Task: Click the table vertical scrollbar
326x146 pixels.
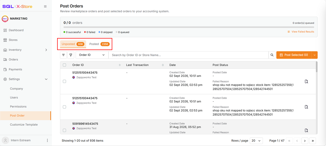Action: pyautogui.click(x=317, y=67)
